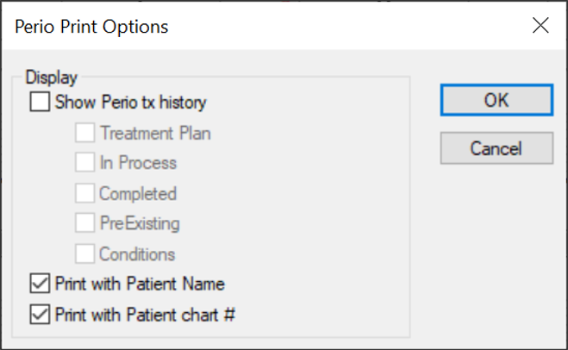Screen dimensions: 568x350
Task: Click the "Print with Patient chart #" label
Action: coord(145,314)
